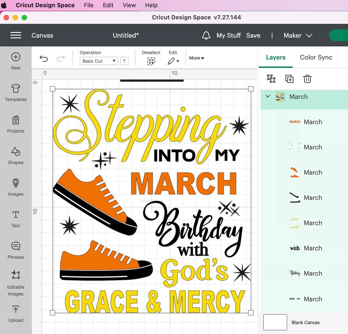The image size is (348, 334).
Task: Click the top-left selection handle
Action: (53, 89)
